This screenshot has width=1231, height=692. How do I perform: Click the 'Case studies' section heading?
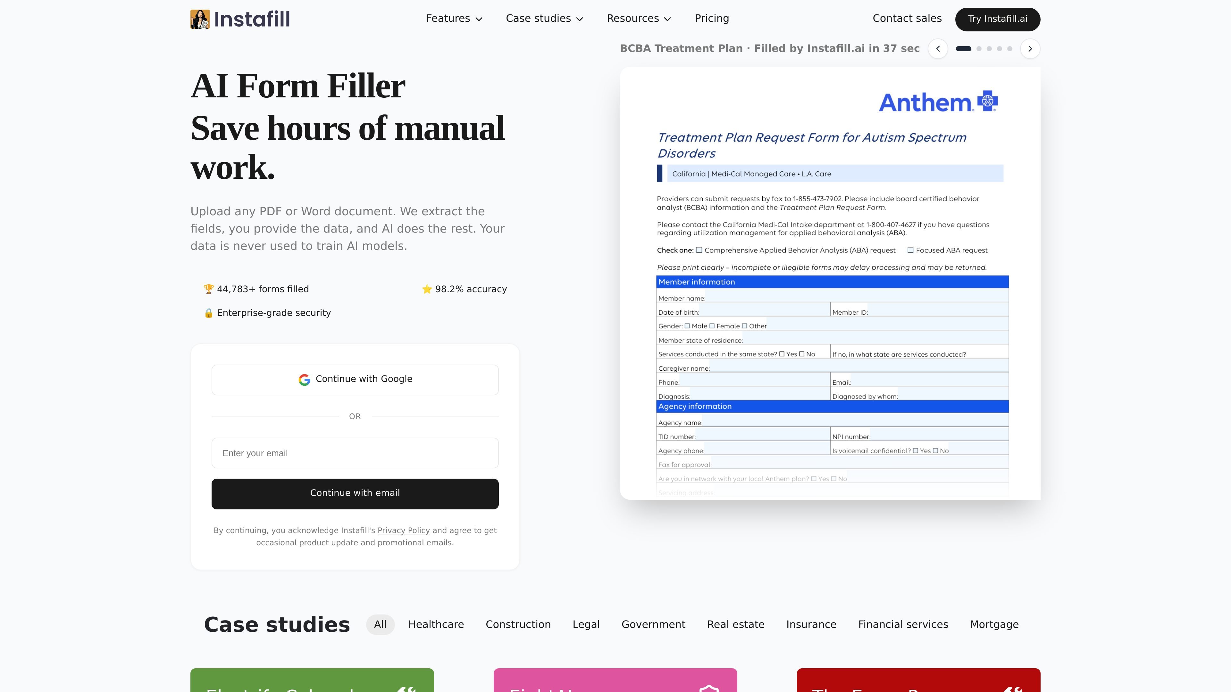(277, 625)
